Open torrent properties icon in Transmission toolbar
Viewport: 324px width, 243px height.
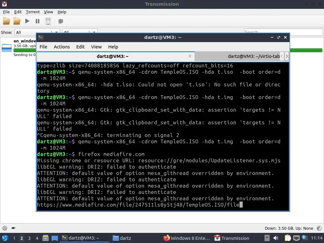tap(60, 21)
